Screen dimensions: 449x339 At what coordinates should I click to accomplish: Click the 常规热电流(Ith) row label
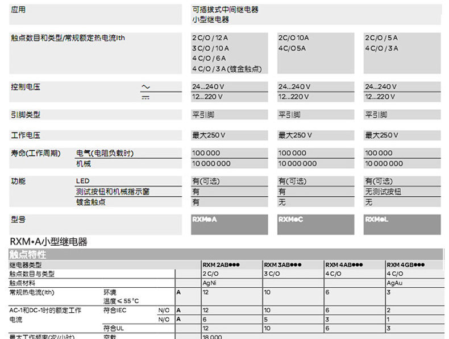coord(32,292)
